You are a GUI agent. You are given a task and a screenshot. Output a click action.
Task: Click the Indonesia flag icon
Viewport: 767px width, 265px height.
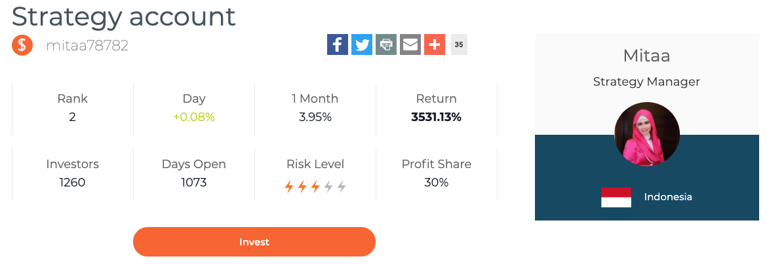(x=616, y=197)
